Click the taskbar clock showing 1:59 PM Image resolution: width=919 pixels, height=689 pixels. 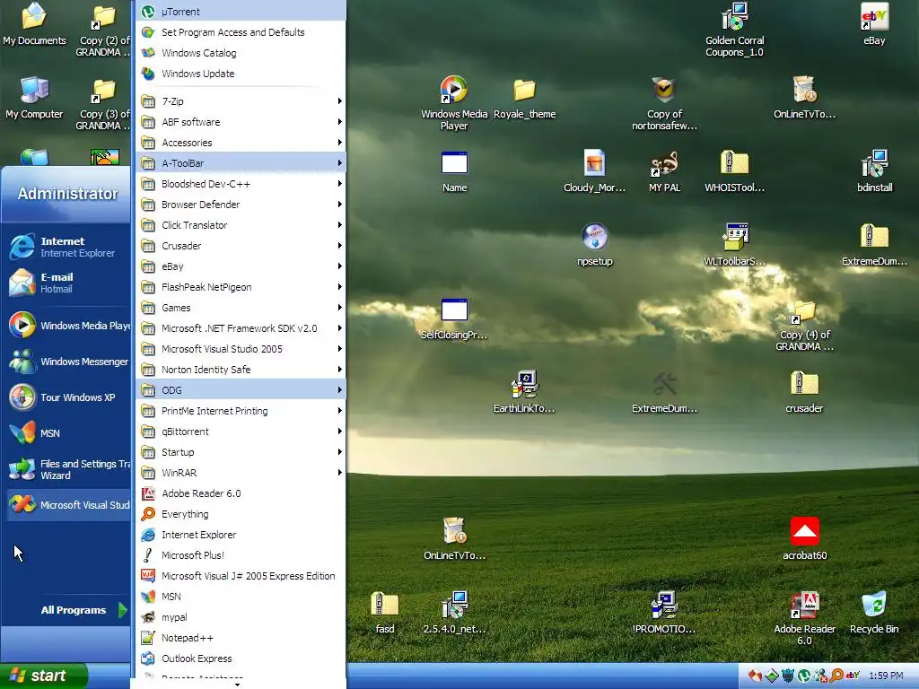tap(886, 676)
